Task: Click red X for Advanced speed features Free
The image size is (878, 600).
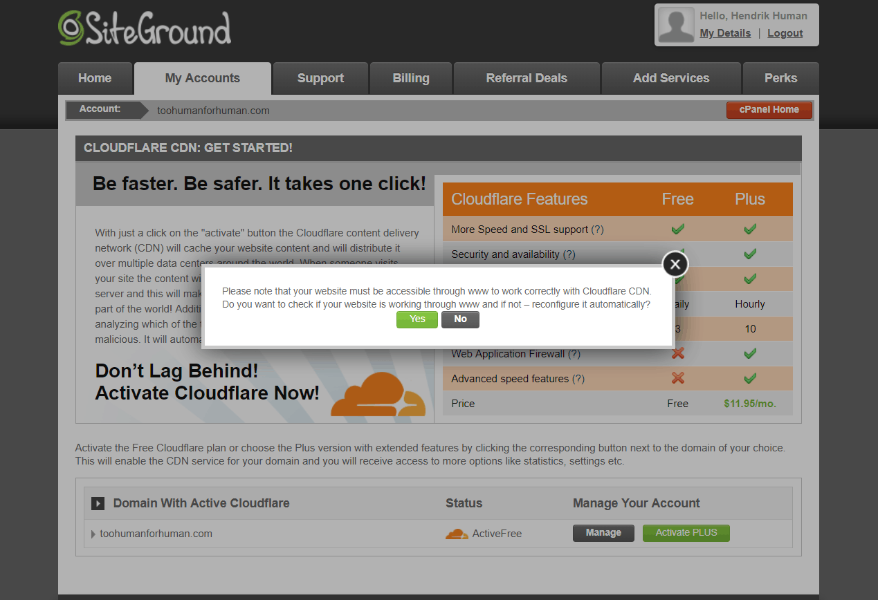Action: tap(678, 378)
